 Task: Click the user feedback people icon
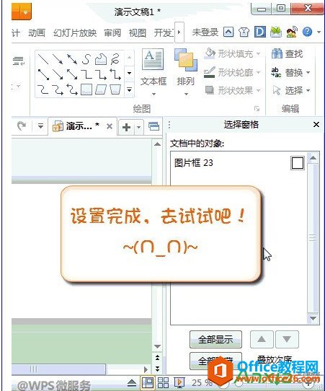pyautogui.click(x=292, y=32)
